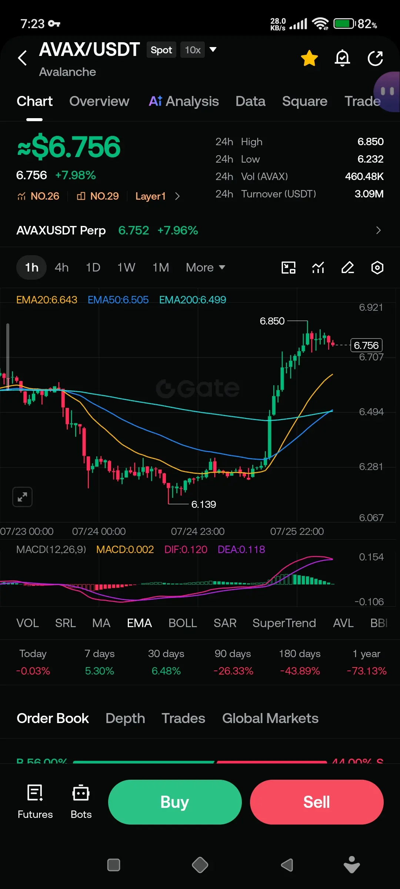
Task: Toggle VOL indicator
Action: click(27, 623)
